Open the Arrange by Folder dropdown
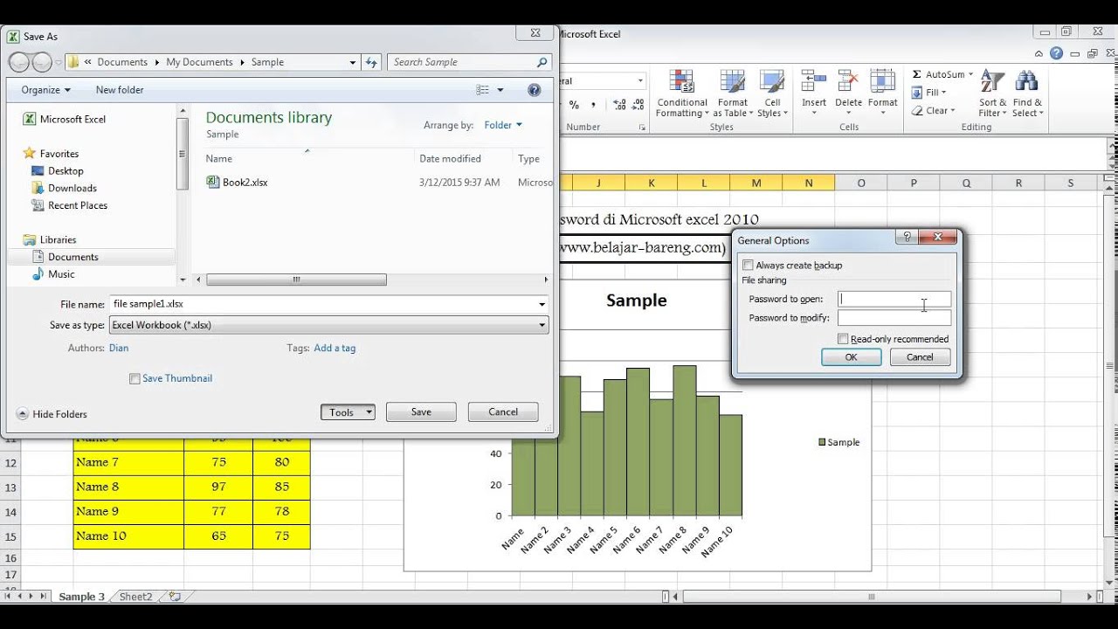 click(503, 125)
